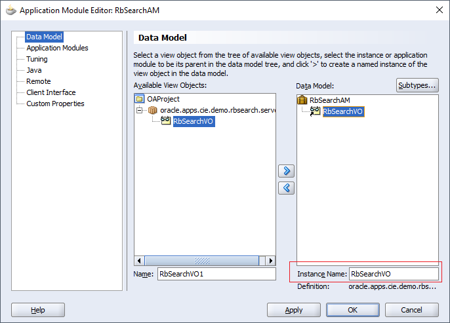This screenshot has width=450, height=323.
Task: Select the RbSearchVO instance in the Data Model tree
Action: [x=343, y=111]
